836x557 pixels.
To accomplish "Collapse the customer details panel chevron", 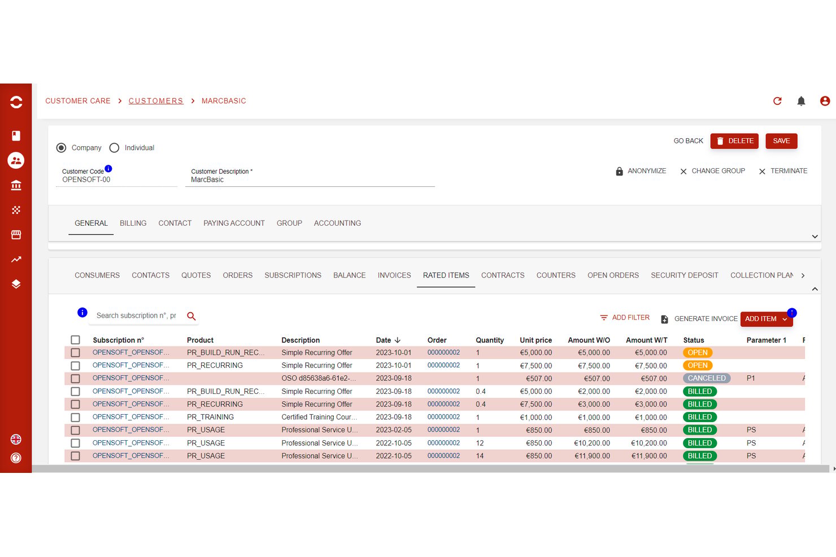I will pos(815,236).
